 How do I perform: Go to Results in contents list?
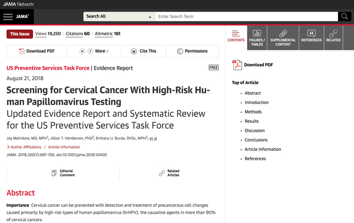252,121
